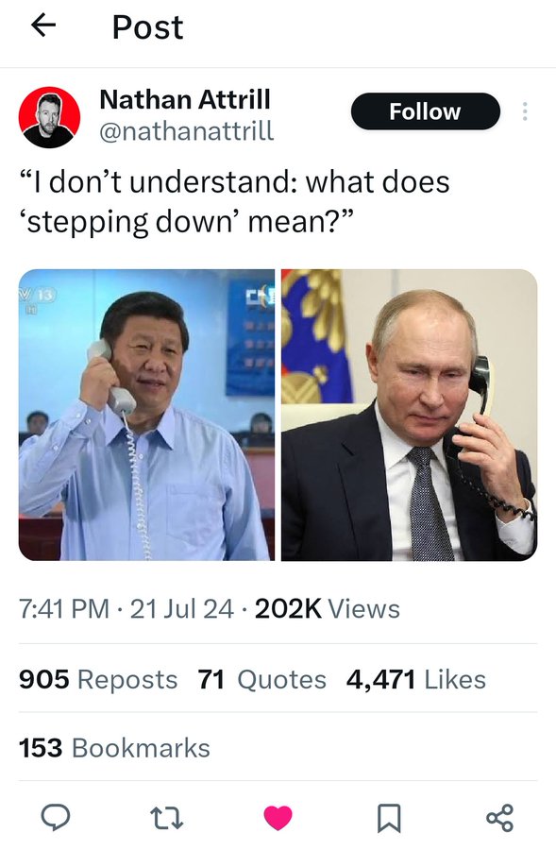Tap the repost arrows icon

(167, 818)
